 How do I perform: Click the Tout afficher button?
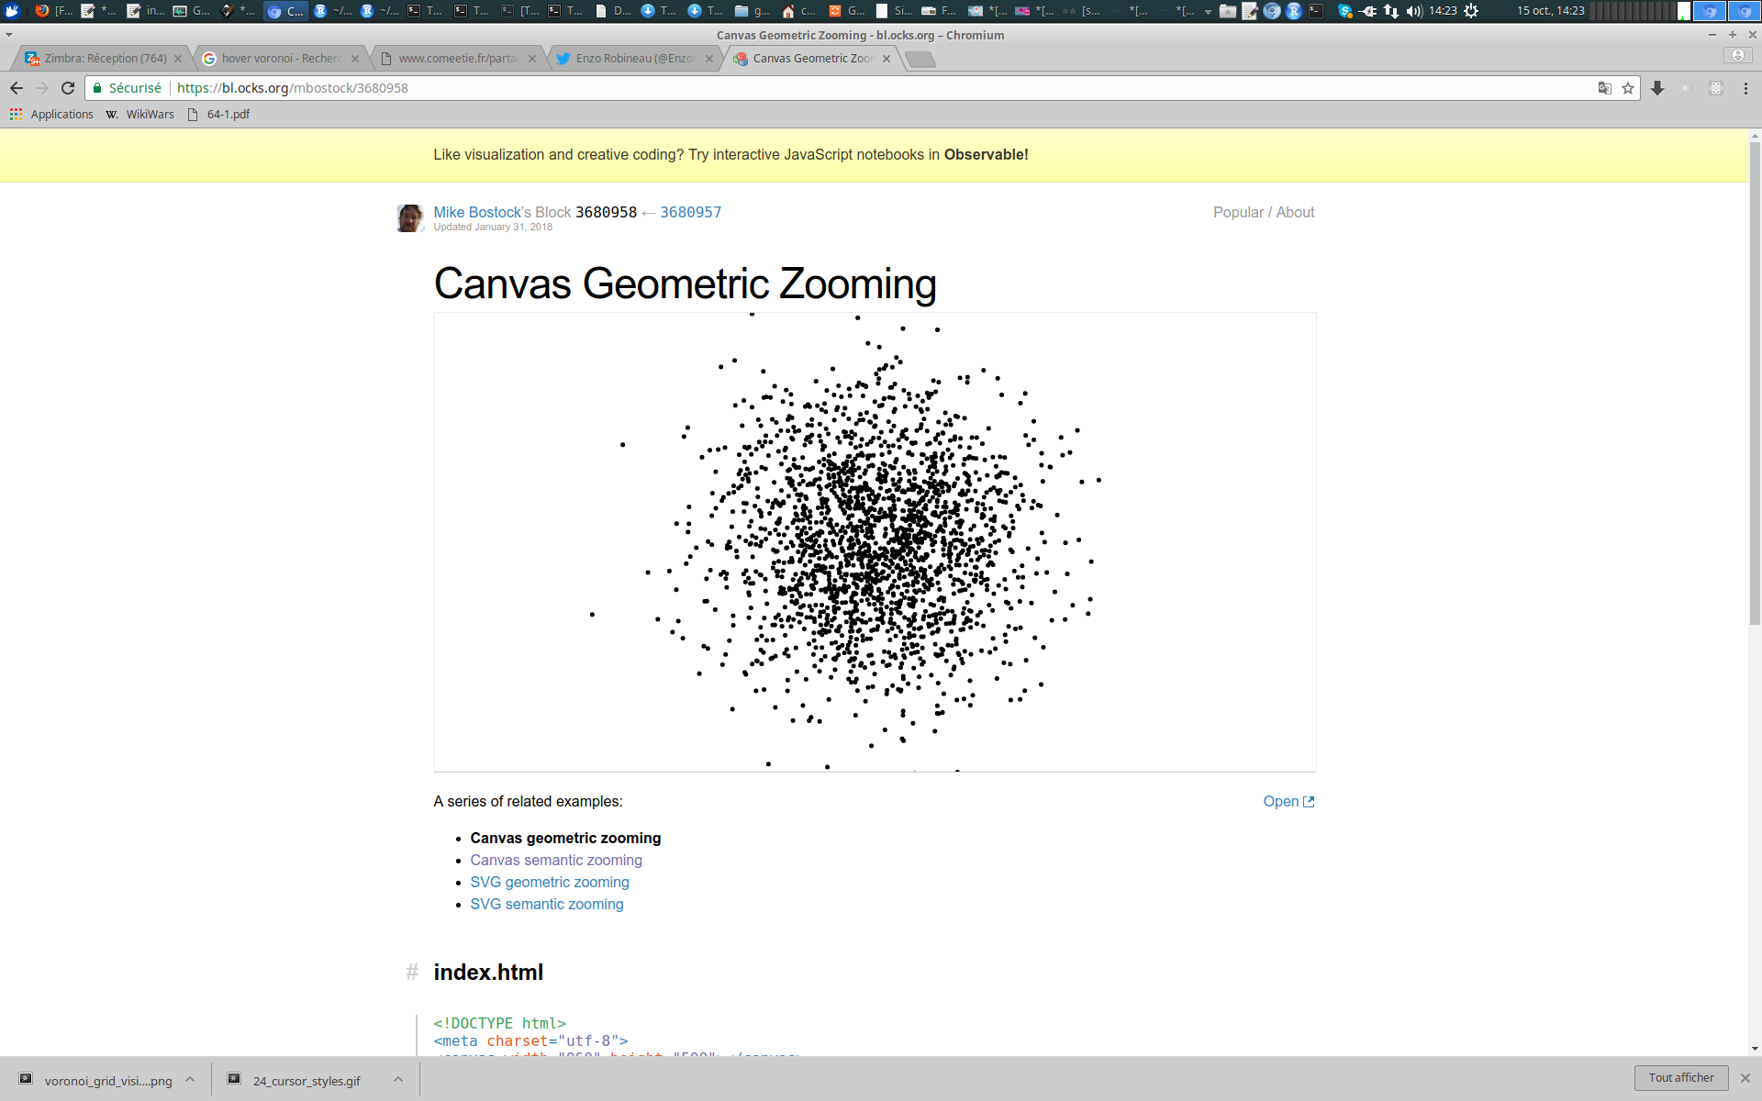pos(1680,1078)
